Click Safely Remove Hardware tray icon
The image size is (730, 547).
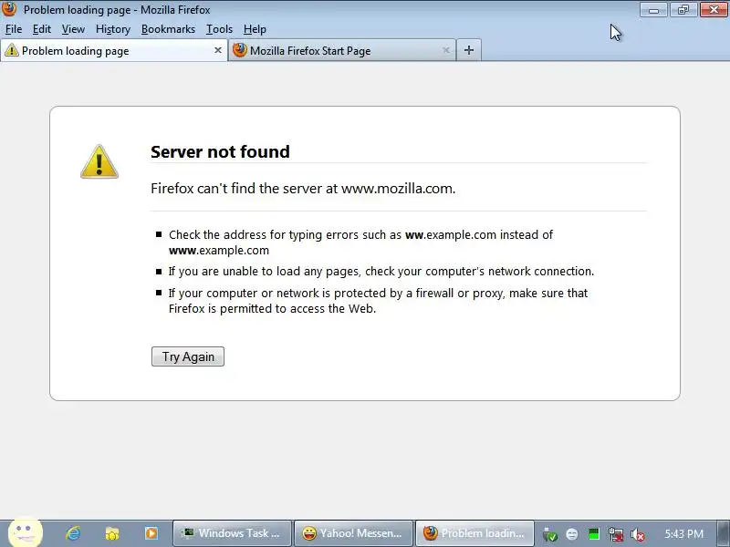(x=550, y=534)
